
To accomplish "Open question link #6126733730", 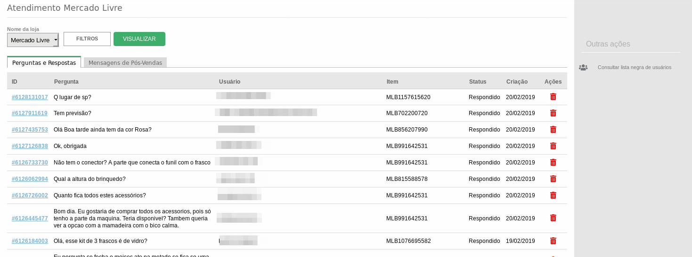I will point(30,163).
